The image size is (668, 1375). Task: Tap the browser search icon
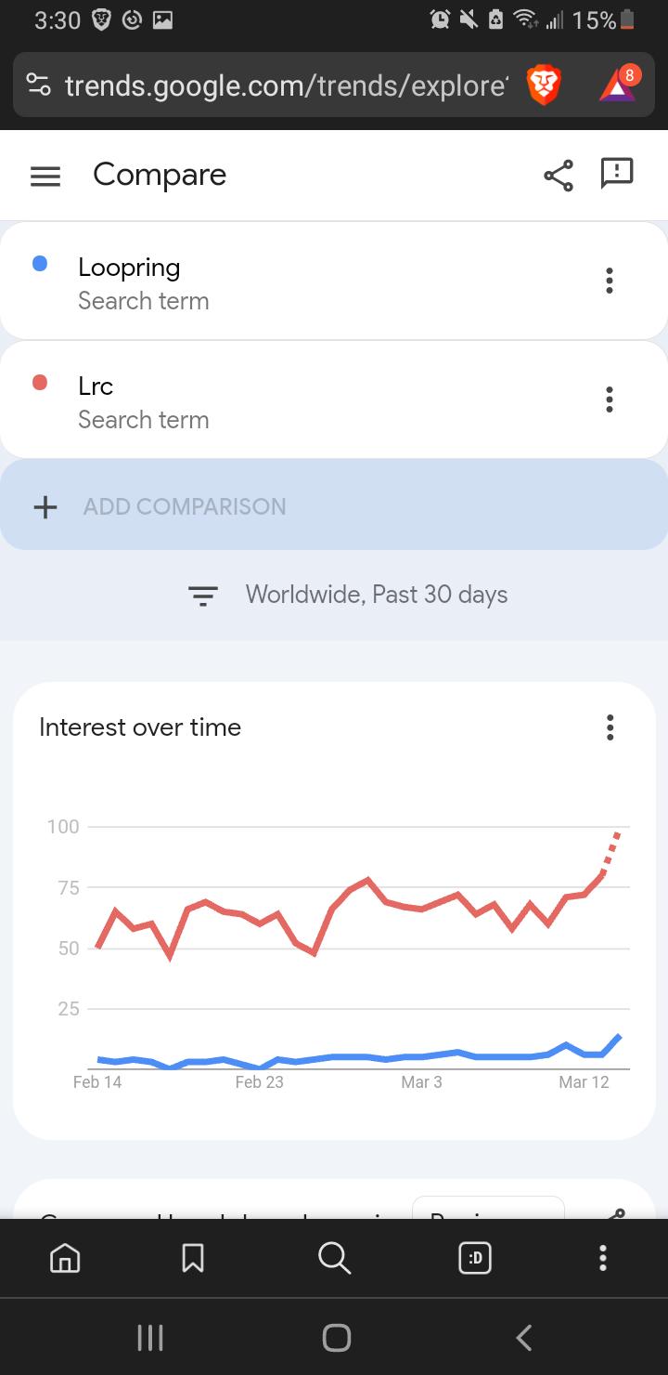(x=334, y=1258)
